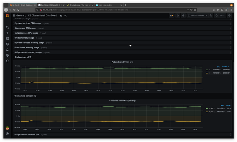Viewport: 237px width, 142px height.
Task: Click the K8 Cluster Detail Dashboard title
Action: pyautogui.click(x=42, y=15)
